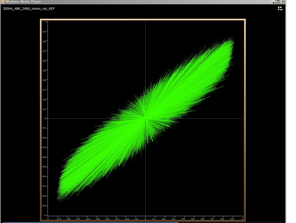Minimize the Windows Media Player window
296x223 pixels.
[273, 2]
